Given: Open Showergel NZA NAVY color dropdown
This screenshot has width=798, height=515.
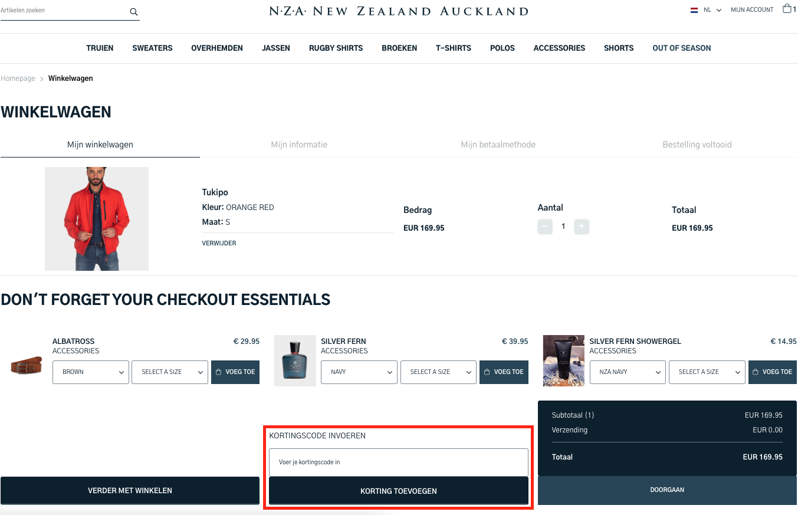Looking at the screenshot, I should 628,372.
